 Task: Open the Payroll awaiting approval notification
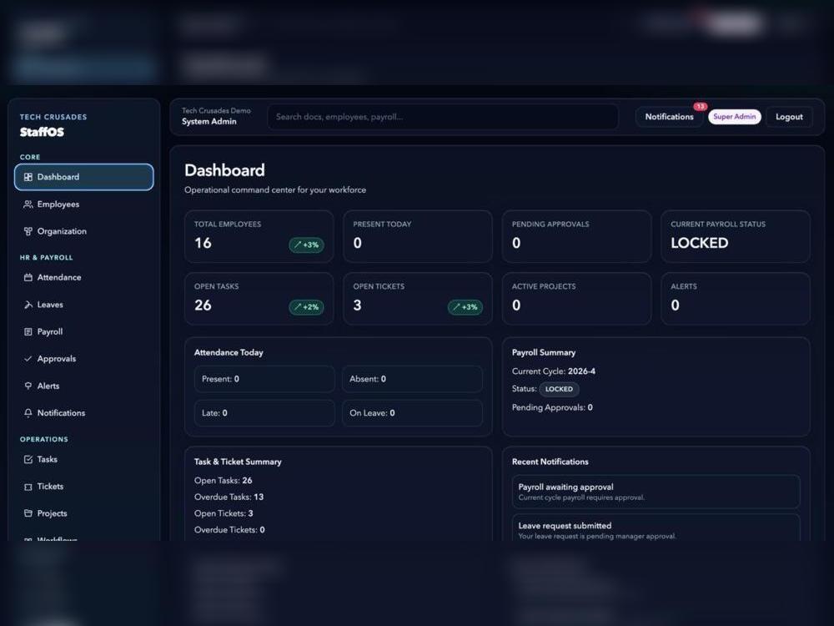(656, 492)
